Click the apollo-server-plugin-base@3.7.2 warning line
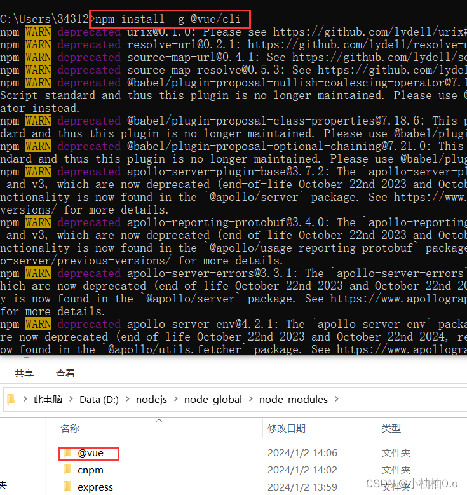 233,172
